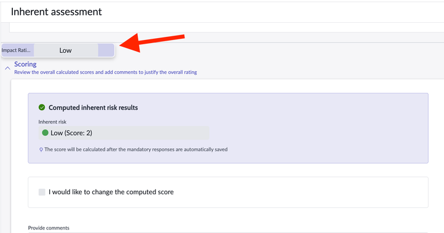Click the Computed inherent risk results heading

(x=93, y=108)
